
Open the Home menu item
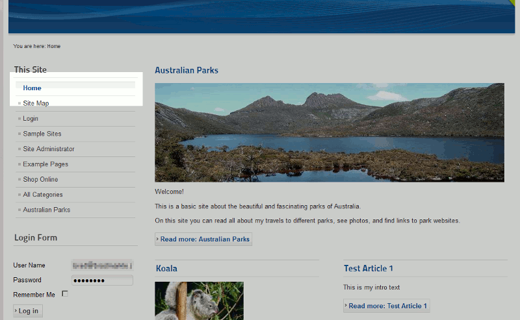coord(32,88)
